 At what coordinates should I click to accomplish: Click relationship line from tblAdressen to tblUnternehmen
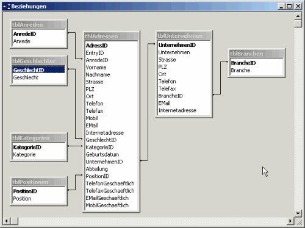(148, 102)
